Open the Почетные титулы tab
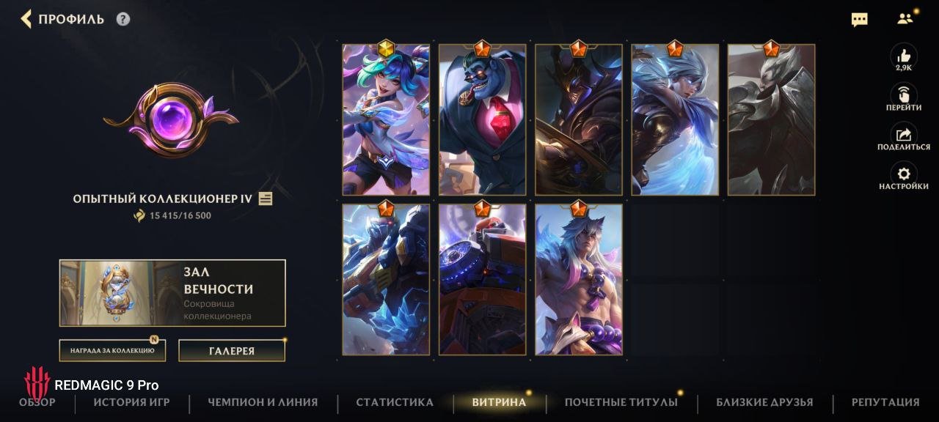Image resolution: width=939 pixels, height=422 pixels. pos(621,402)
